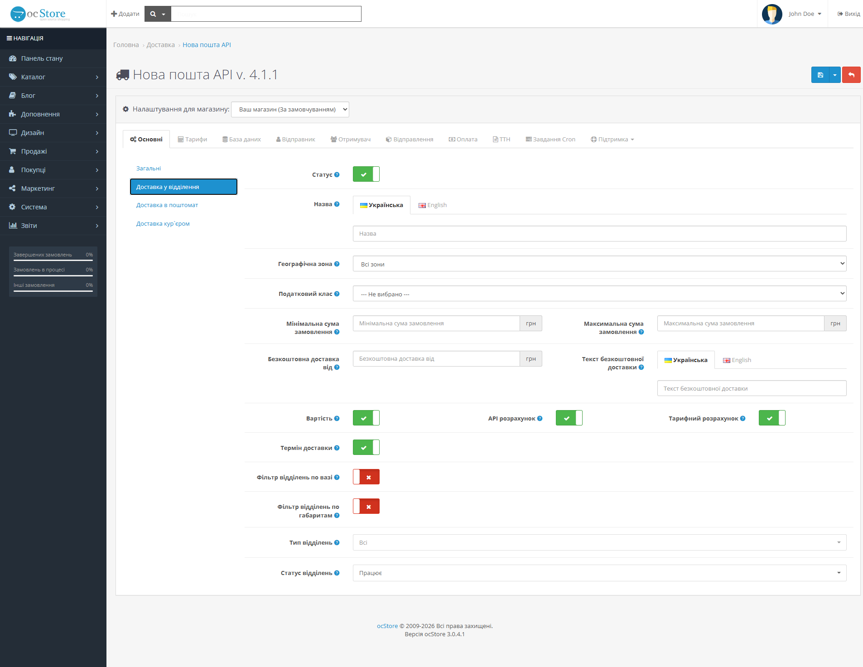This screenshot has height=667, width=863.
Task: Switch to the Тарифи tab
Action: (192, 139)
